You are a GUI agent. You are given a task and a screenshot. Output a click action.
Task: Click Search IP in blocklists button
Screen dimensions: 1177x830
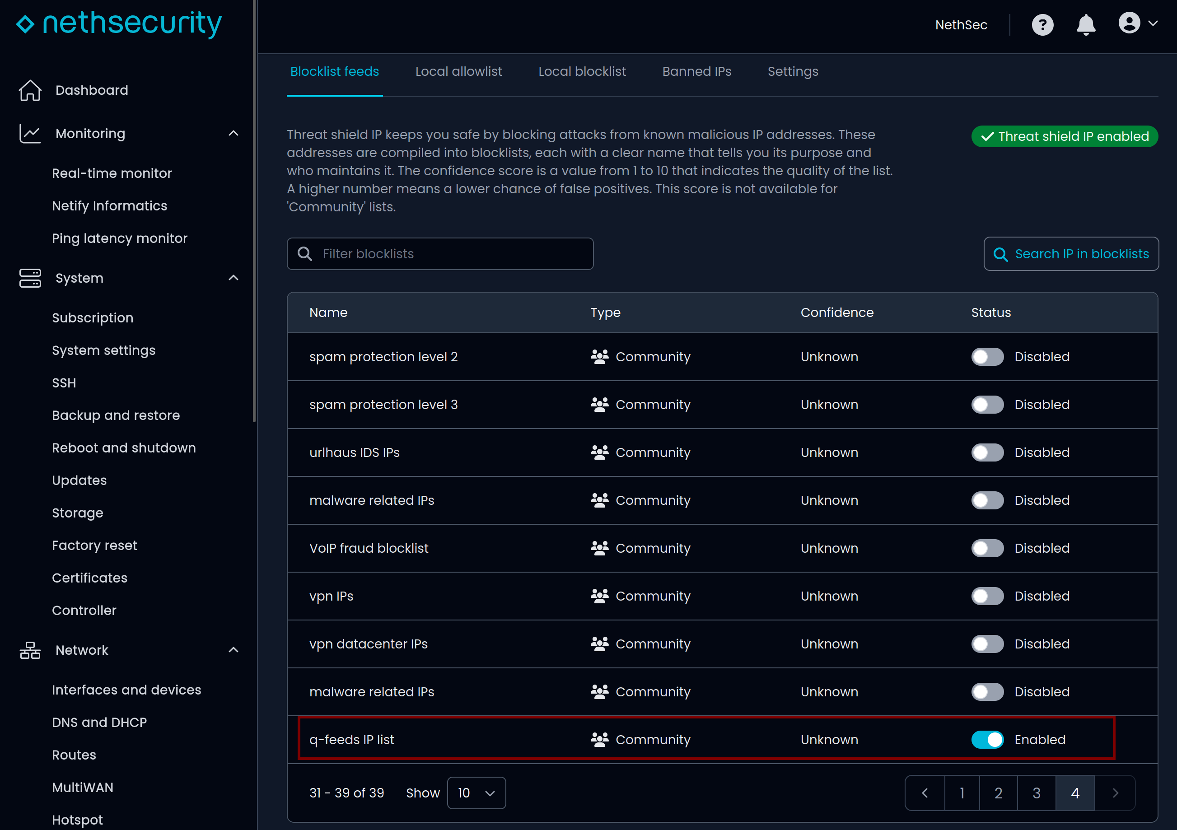[x=1070, y=254]
